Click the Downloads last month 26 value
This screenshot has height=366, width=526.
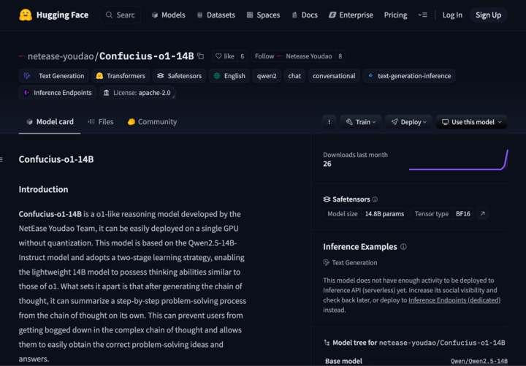coord(327,164)
